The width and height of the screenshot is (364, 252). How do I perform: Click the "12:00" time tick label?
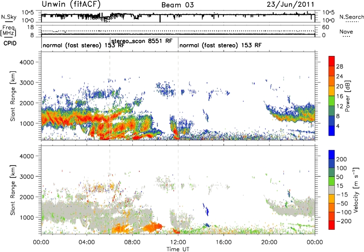[x=178, y=242]
